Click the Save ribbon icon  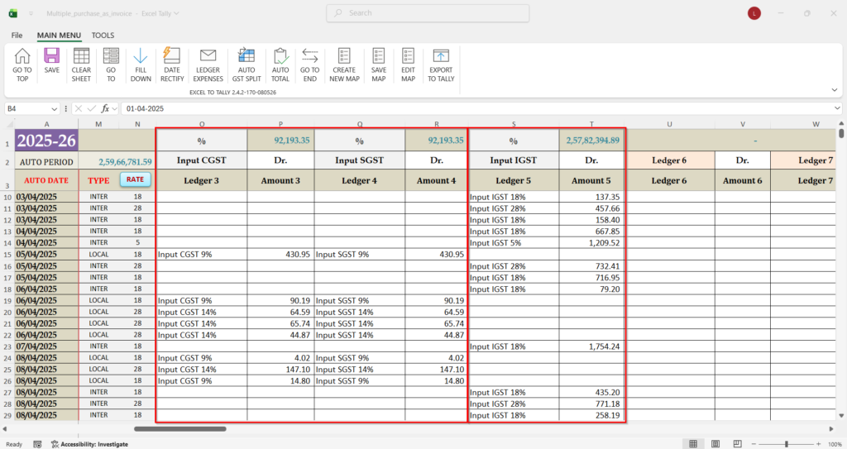[x=52, y=56]
